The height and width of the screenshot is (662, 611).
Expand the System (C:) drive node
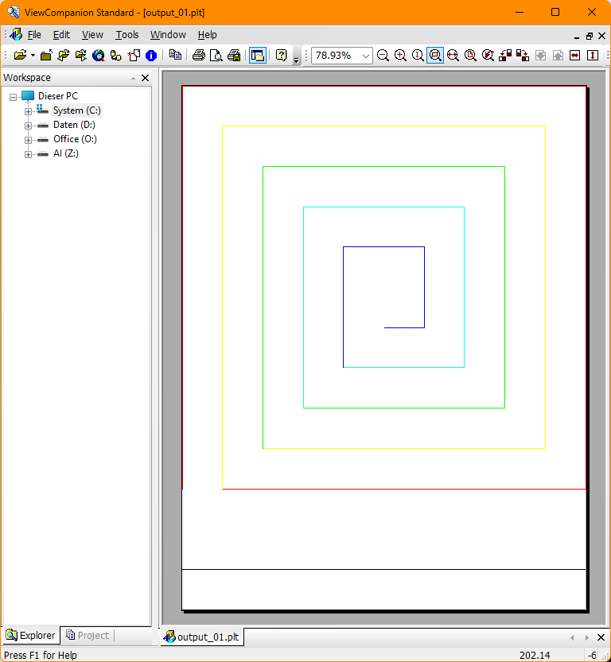pos(28,111)
